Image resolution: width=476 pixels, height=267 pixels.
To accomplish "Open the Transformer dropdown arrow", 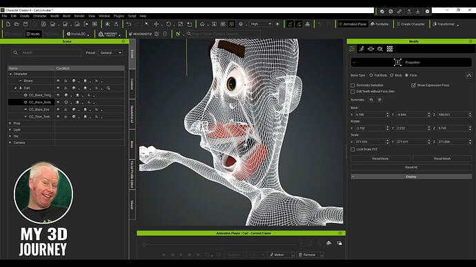I will click(458, 25).
